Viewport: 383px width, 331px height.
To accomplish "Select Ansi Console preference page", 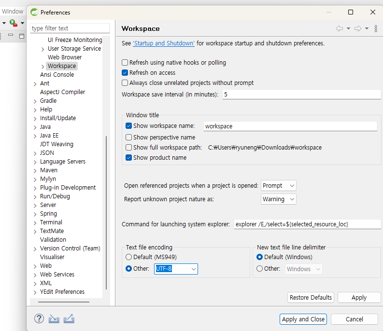I will coord(57,74).
